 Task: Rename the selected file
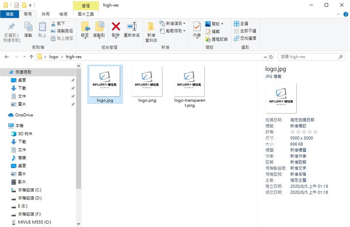coord(132,30)
